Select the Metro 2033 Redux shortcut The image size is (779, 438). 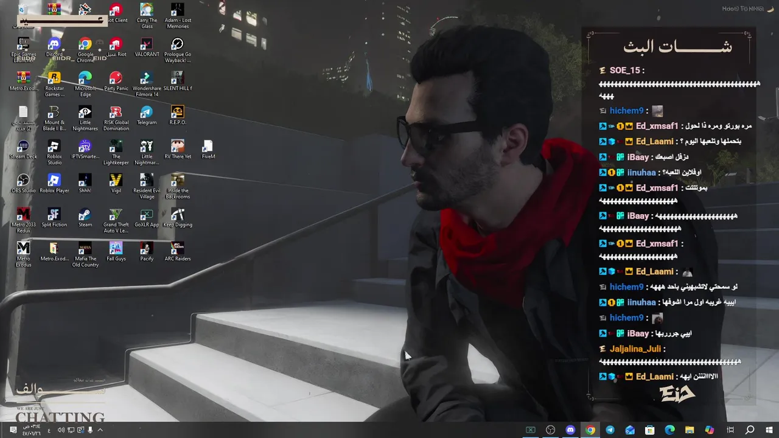tap(23, 220)
